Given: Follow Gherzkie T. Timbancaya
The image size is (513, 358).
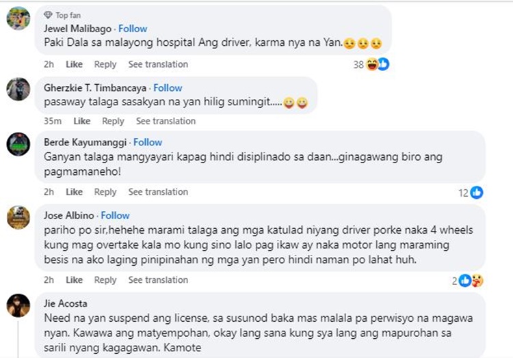Looking at the screenshot, I should [x=168, y=88].
